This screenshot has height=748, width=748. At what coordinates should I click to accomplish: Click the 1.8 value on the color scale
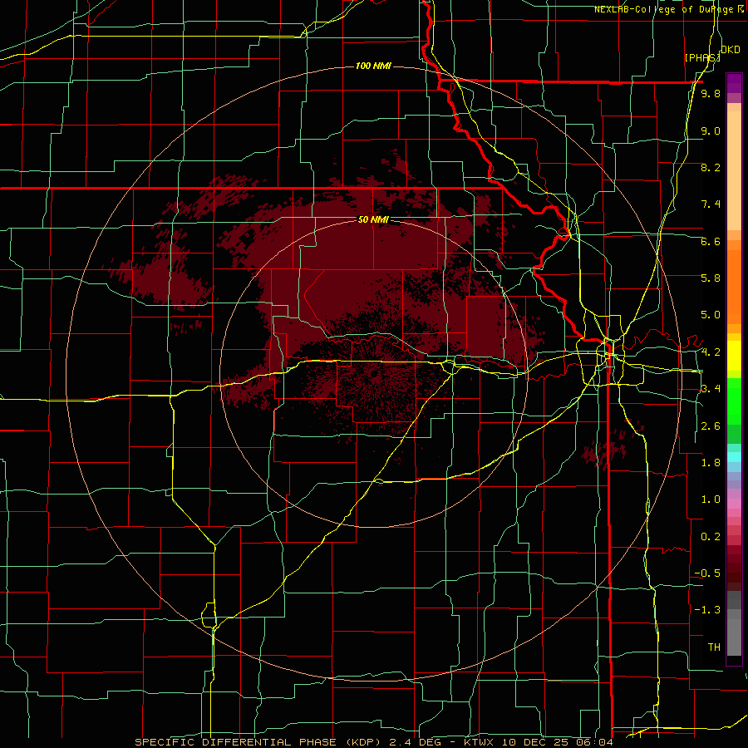(711, 463)
